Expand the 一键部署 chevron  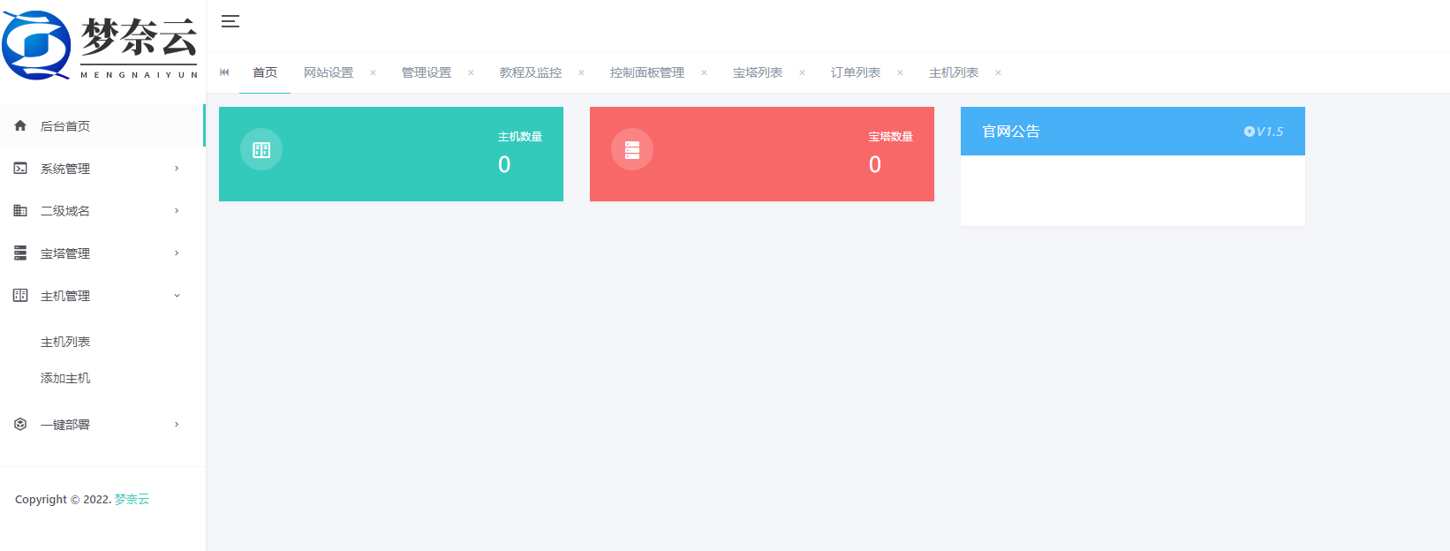click(x=177, y=424)
